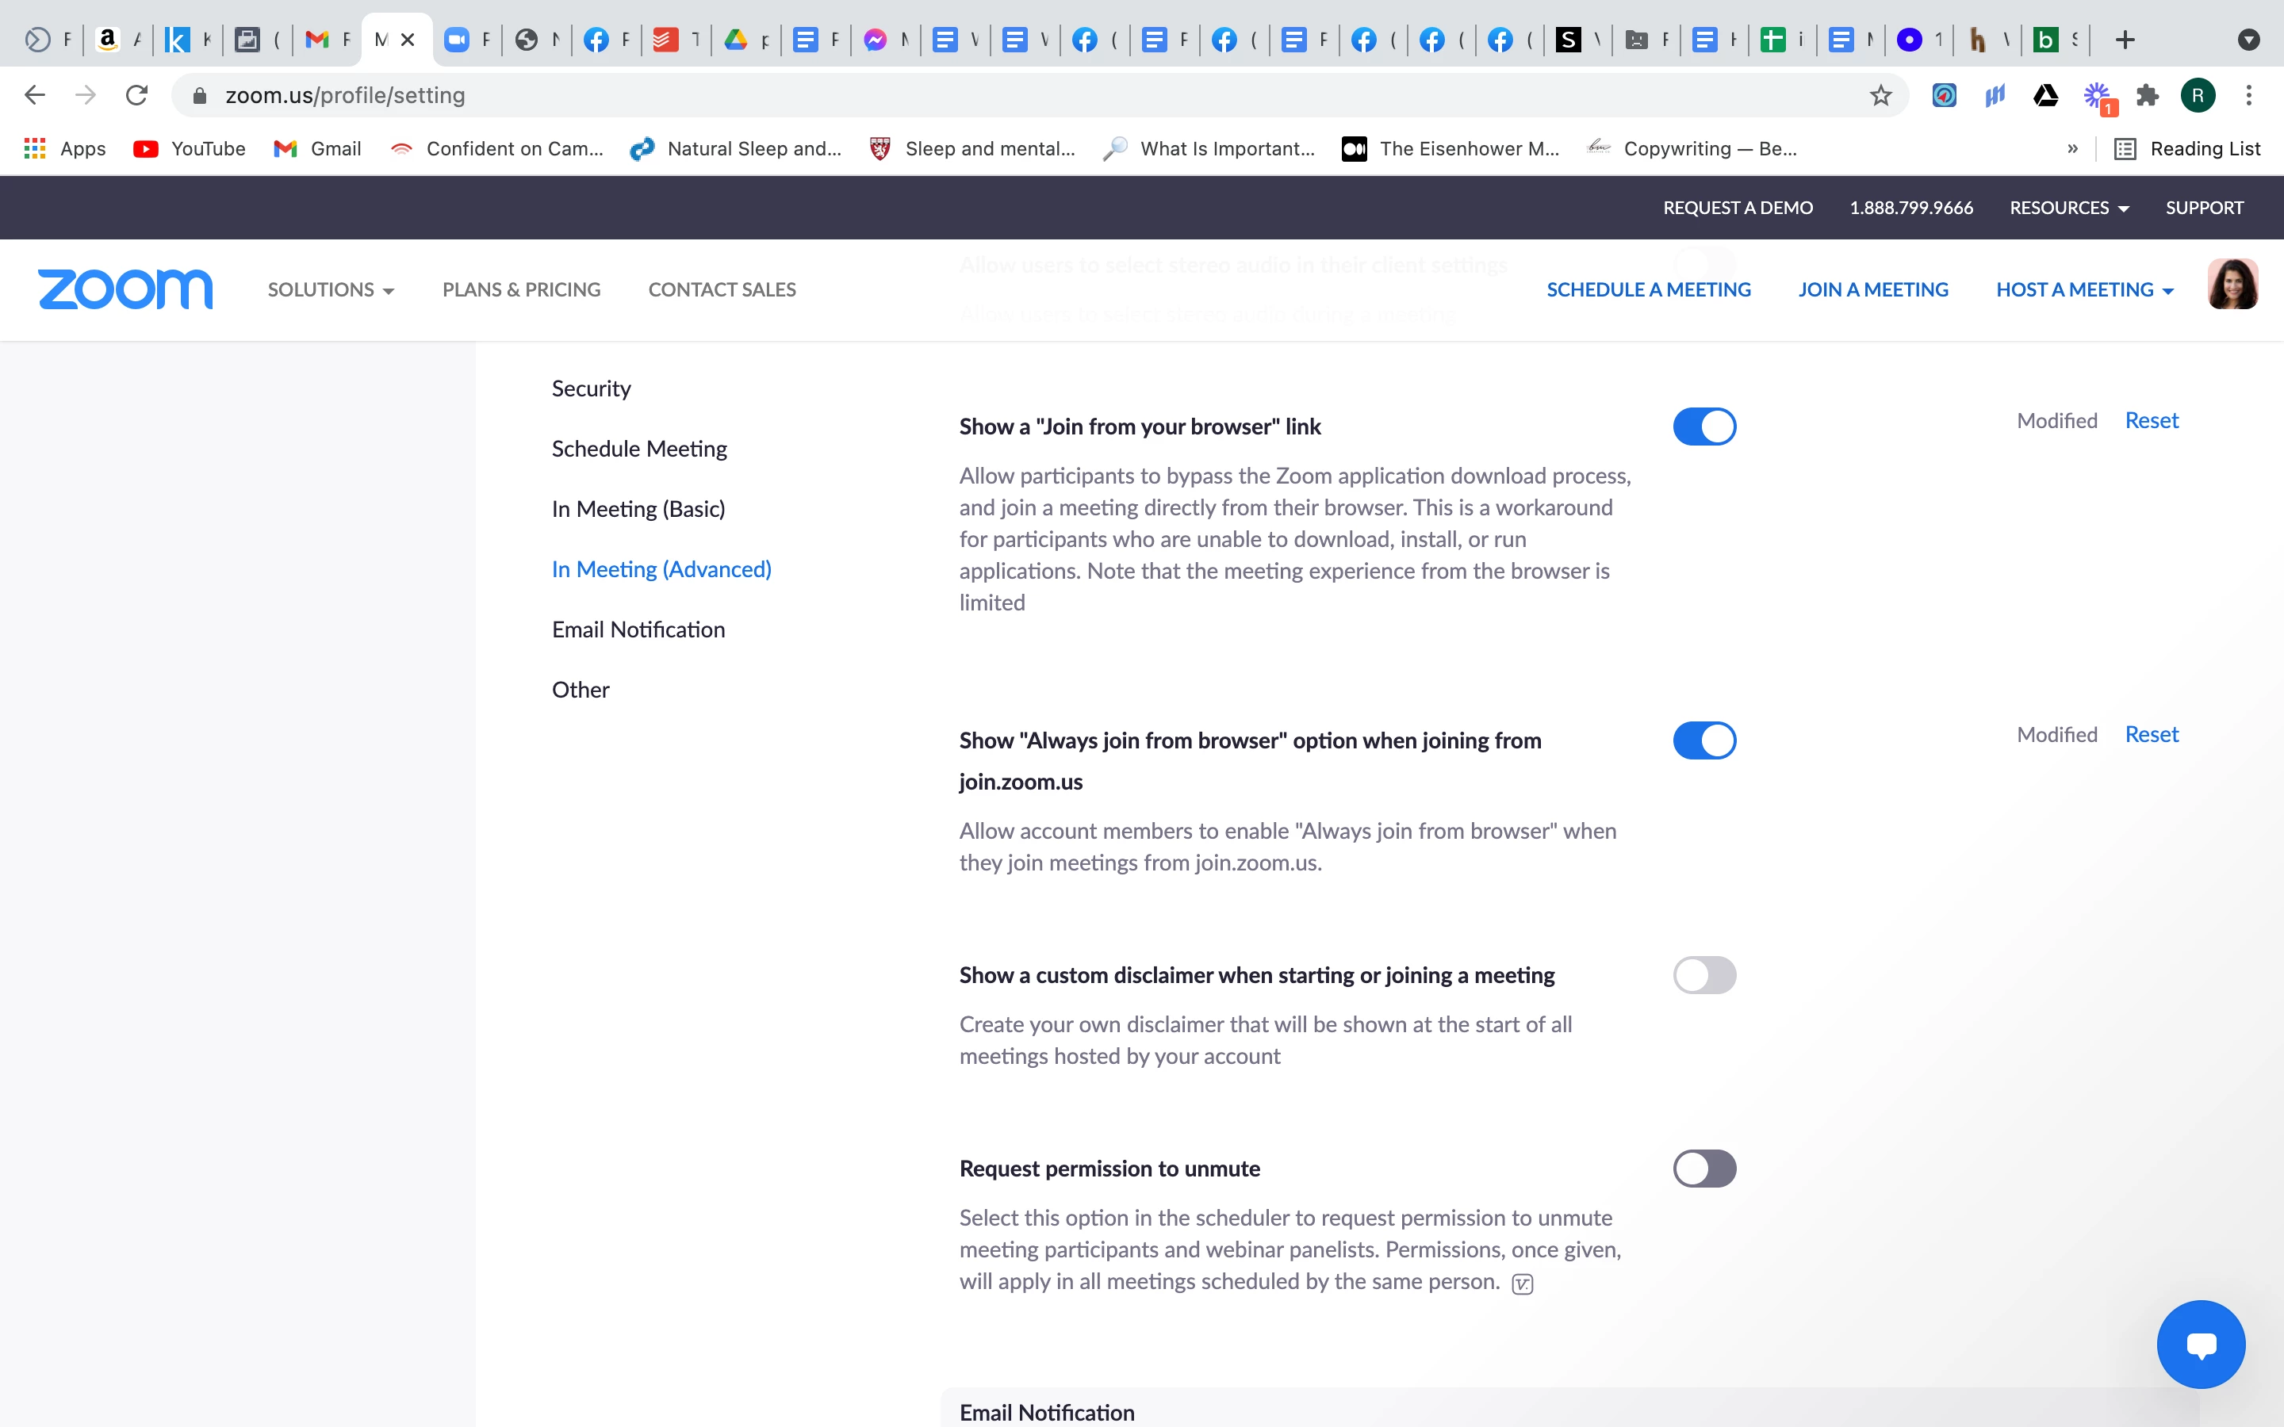Open the Reading List
Image resolution: width=2284 pixels, height=1427 pixels.
pos(2186,148)
